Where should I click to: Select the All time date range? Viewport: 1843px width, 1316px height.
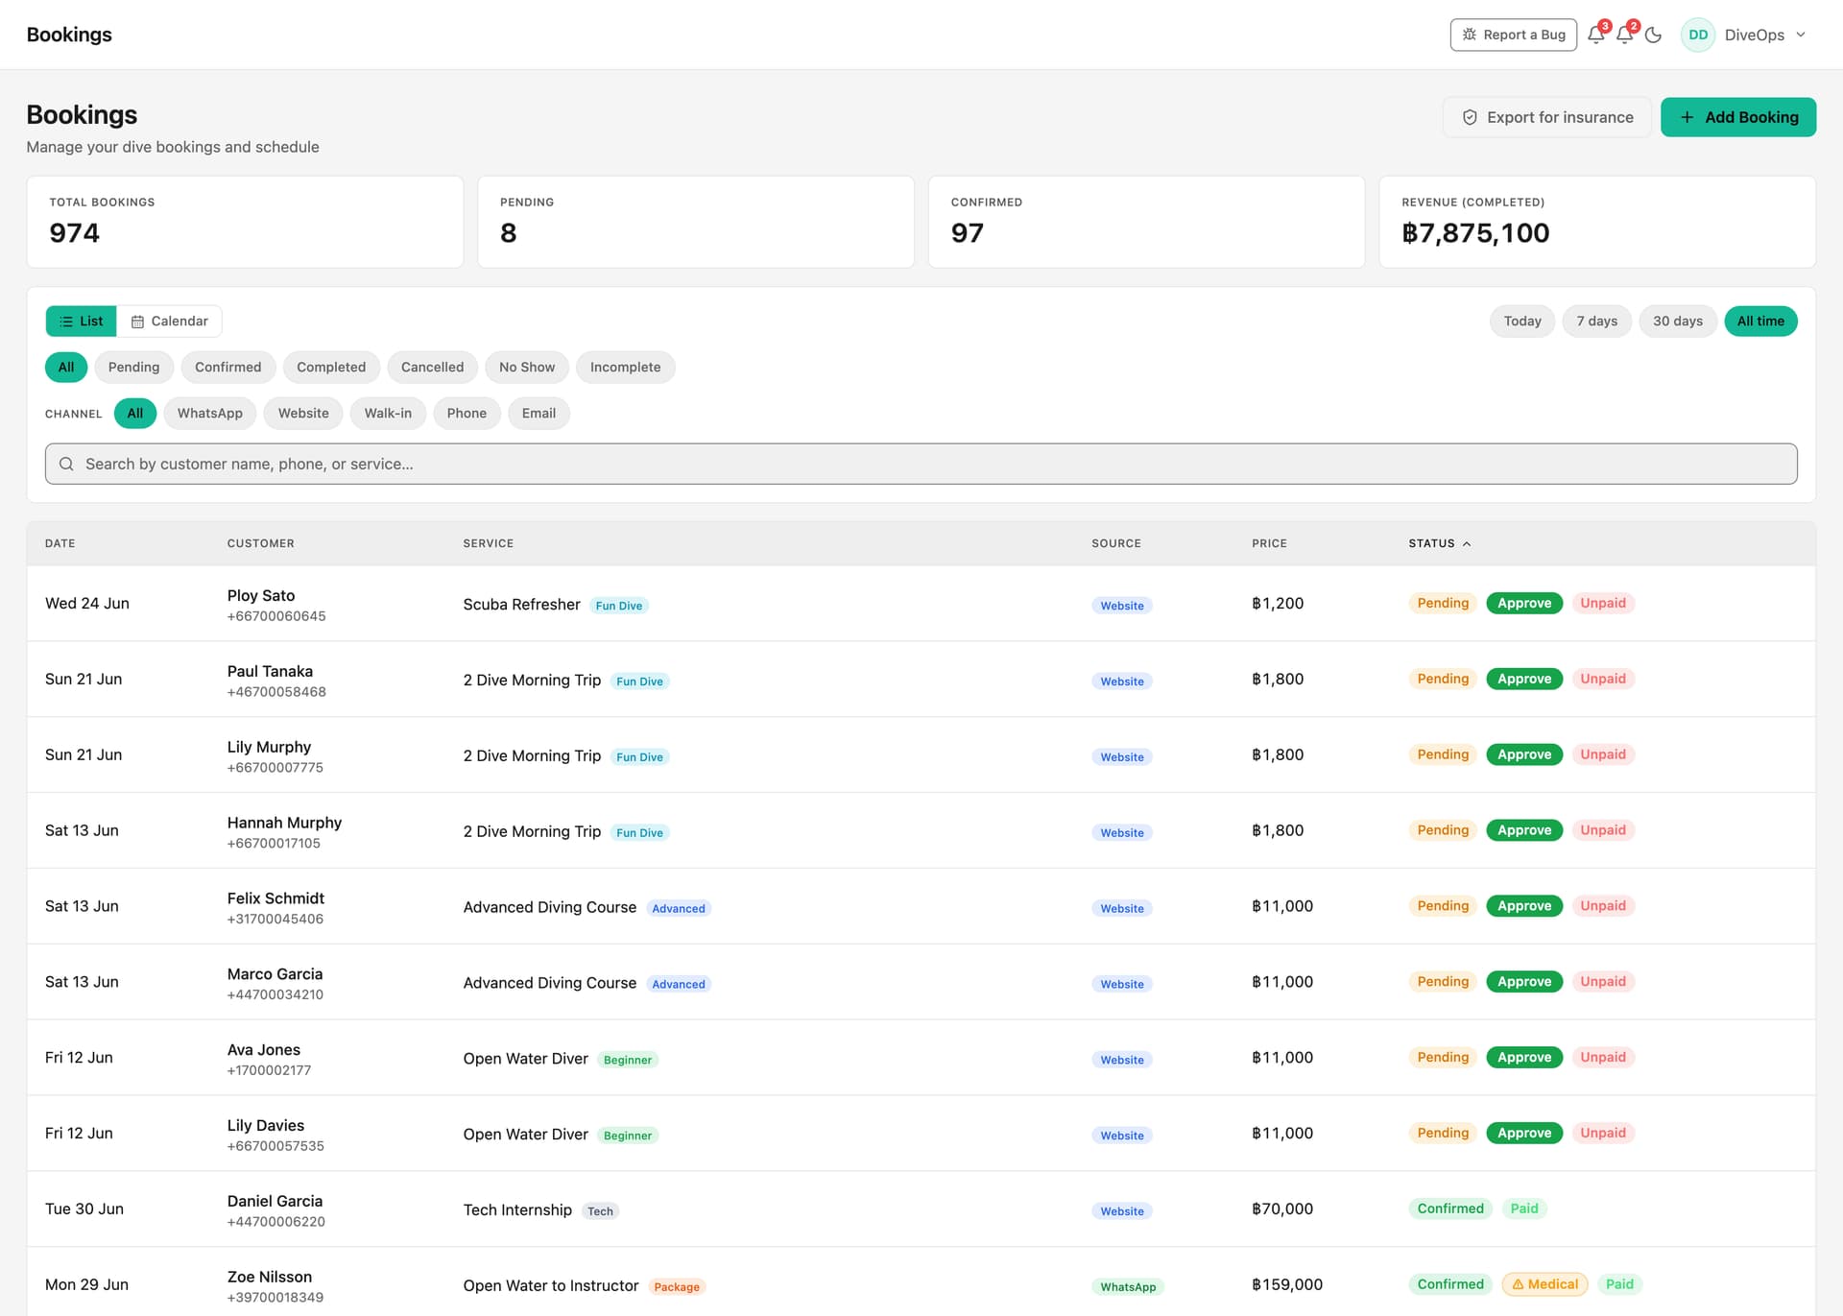[x=1760, y=322]
